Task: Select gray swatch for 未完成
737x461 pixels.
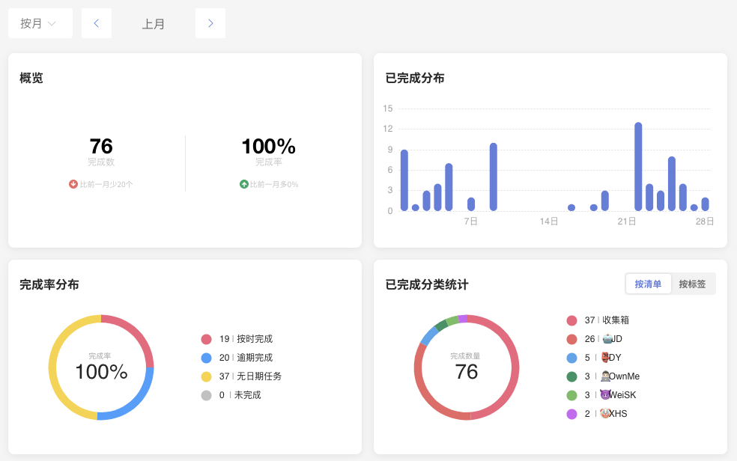Action: tap(206, 395)
